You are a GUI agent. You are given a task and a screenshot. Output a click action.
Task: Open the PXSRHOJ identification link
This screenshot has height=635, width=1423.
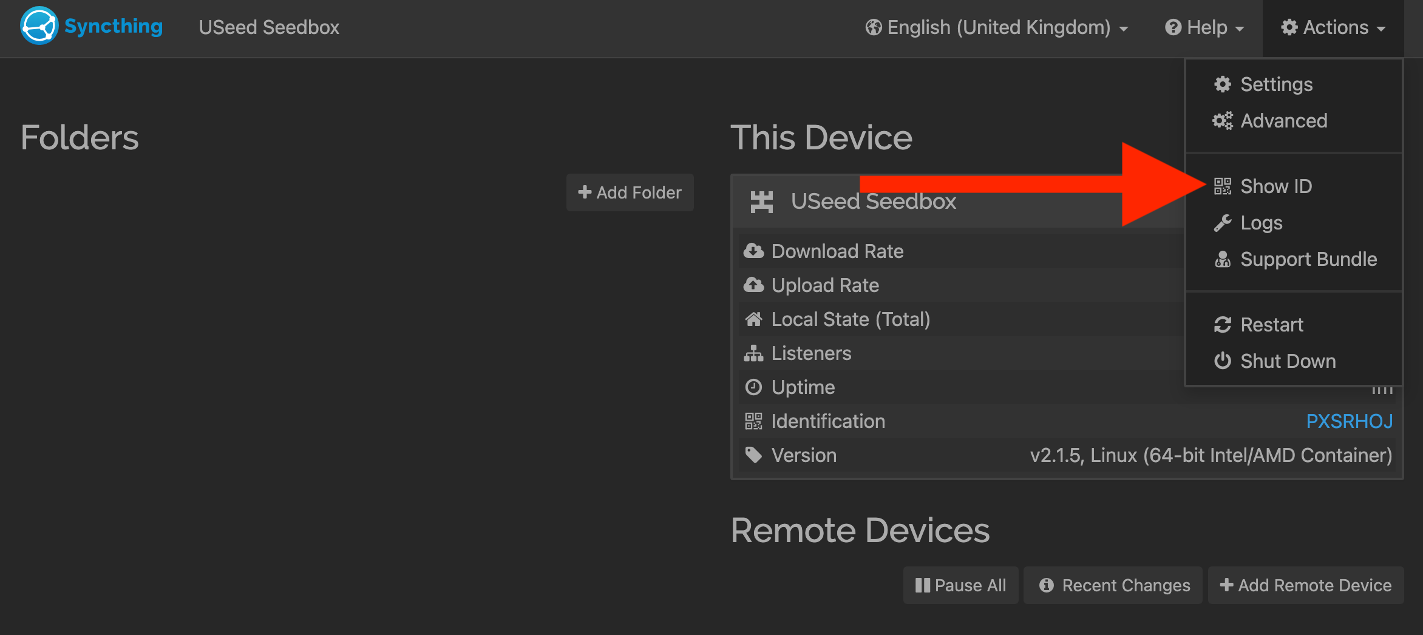pyautogui.click(x=1349, y=421)
